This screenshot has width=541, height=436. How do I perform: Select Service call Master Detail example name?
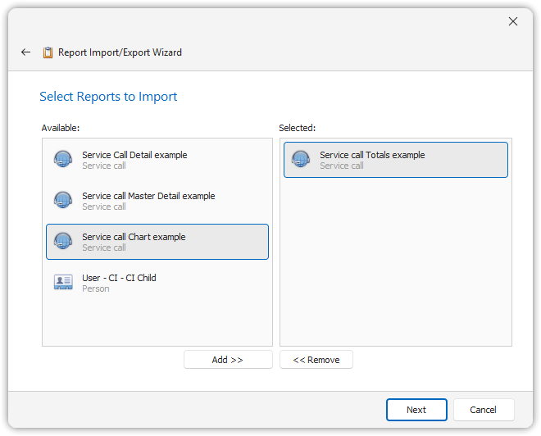point(148,196)
